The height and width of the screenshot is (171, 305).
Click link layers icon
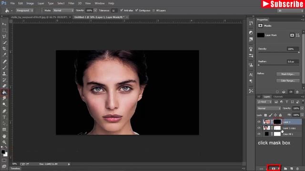261,169
